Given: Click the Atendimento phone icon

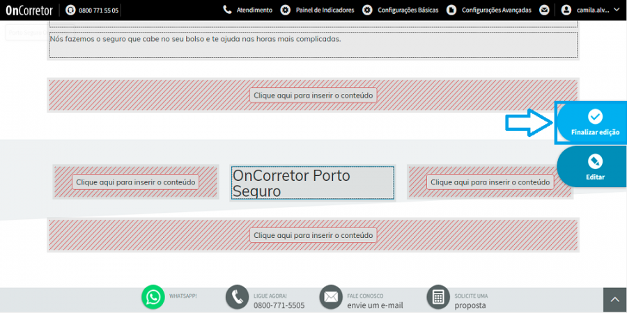Looking at the screenshot, I should [x=227, y=10].
